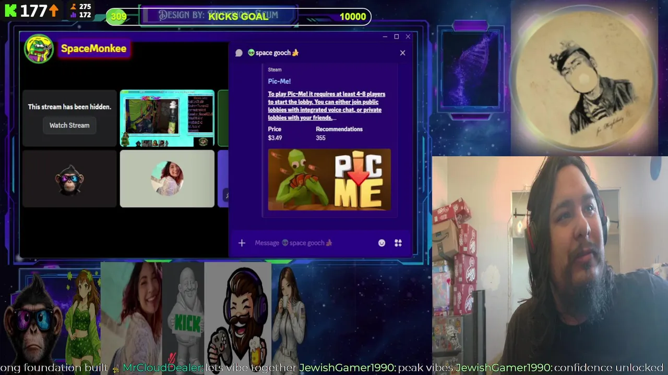Click the chat bubble icon next to space gooch
Viewport: 668px width, 375px height.
click(239, 53)
